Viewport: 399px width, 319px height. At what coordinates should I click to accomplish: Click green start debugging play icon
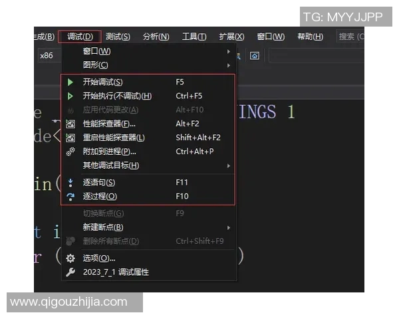[70, 82]
